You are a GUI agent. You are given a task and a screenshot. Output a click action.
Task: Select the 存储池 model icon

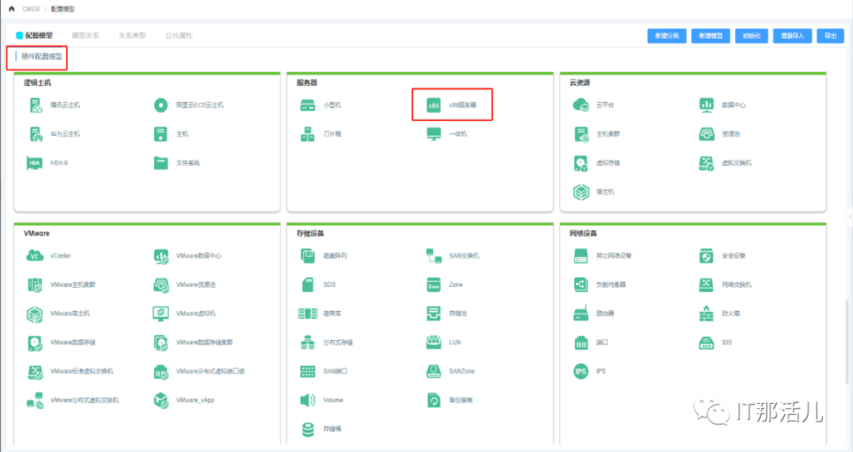pos(434,314)
